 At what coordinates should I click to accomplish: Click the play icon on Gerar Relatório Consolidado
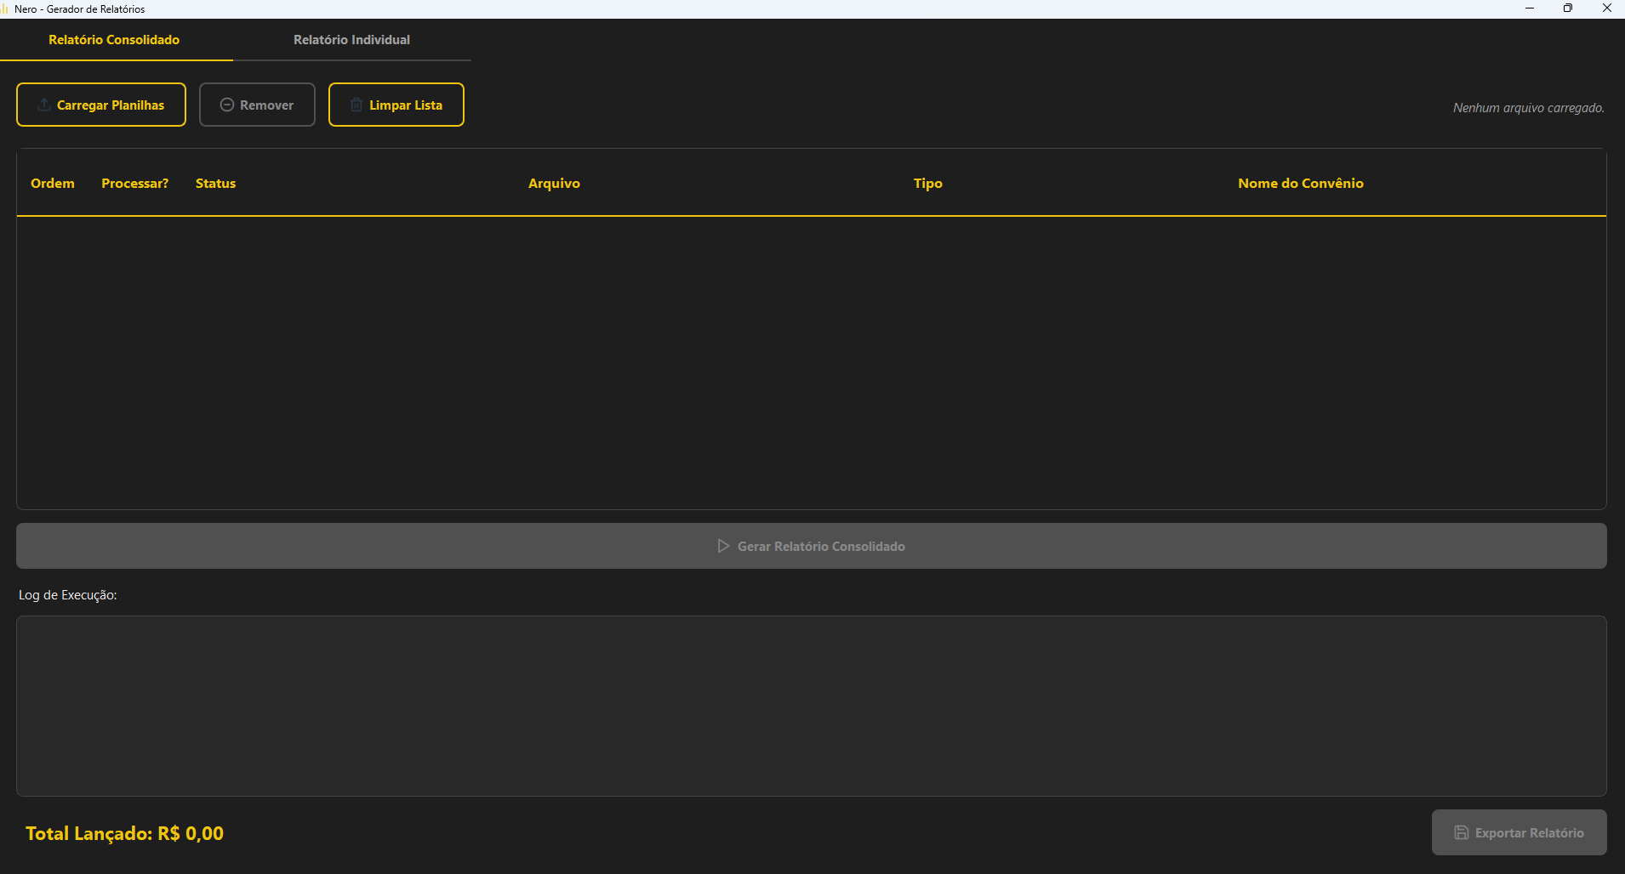pos(723,546)
